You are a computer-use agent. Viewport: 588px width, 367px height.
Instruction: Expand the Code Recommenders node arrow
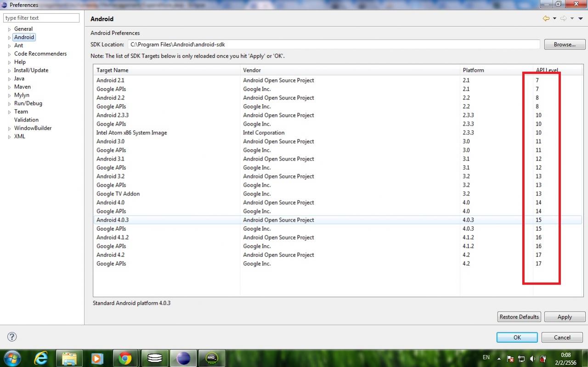[x=9, y=54]
